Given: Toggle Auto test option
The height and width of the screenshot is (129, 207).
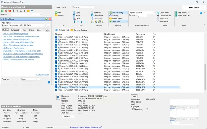Looking at the screenshot, I should point(118,21).
